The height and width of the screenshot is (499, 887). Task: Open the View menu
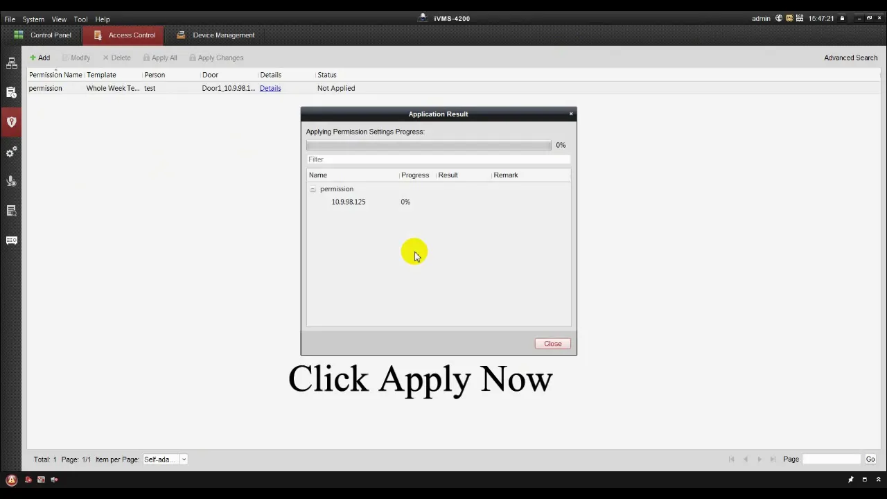59,19
